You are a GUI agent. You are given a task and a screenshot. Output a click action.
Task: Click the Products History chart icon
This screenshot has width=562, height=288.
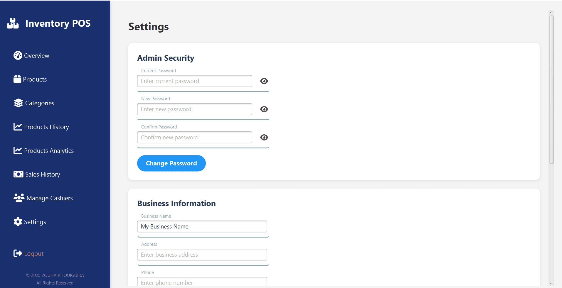pos(18,127)
